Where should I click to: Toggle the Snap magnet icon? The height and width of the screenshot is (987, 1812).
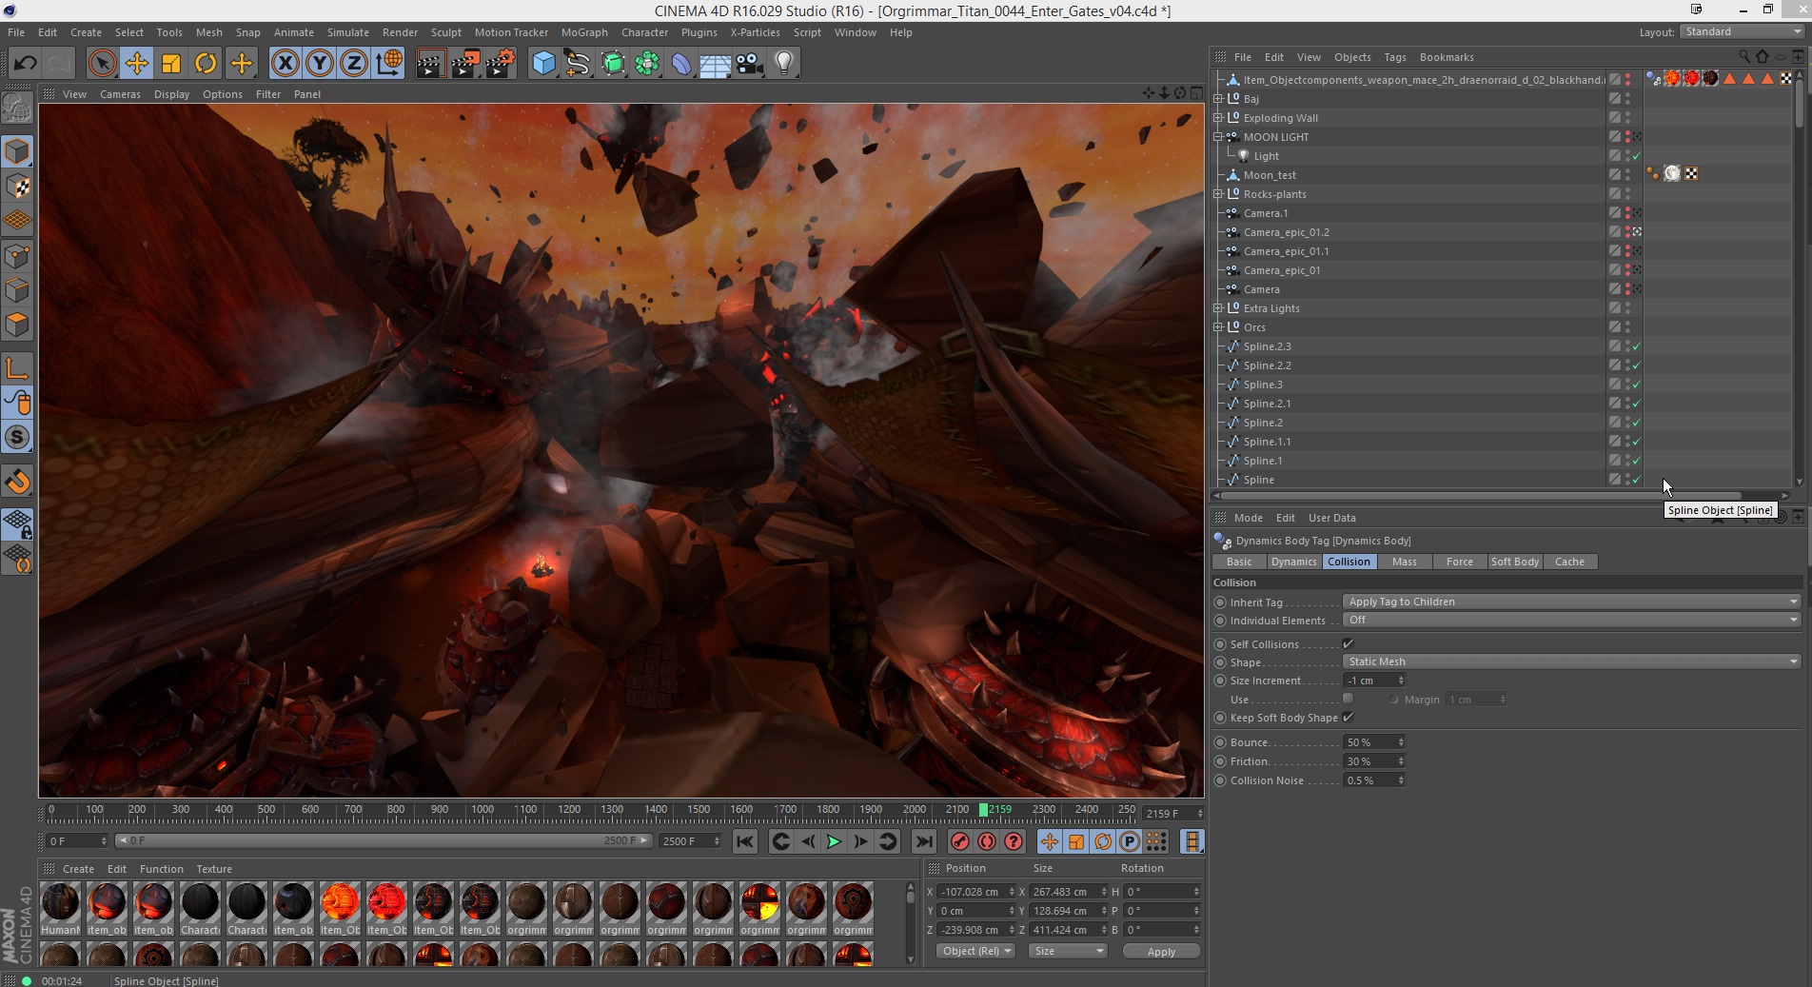click(17, 482)
